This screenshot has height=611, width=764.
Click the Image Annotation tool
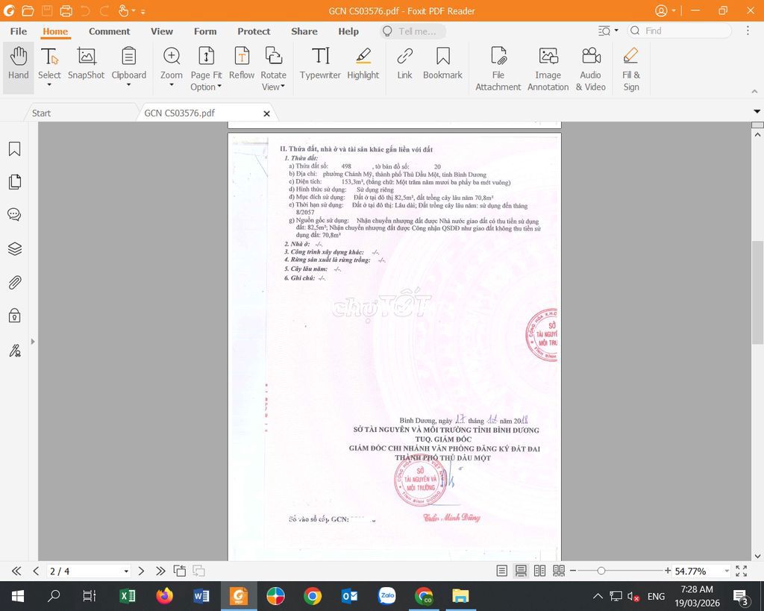tap(548, 67)
